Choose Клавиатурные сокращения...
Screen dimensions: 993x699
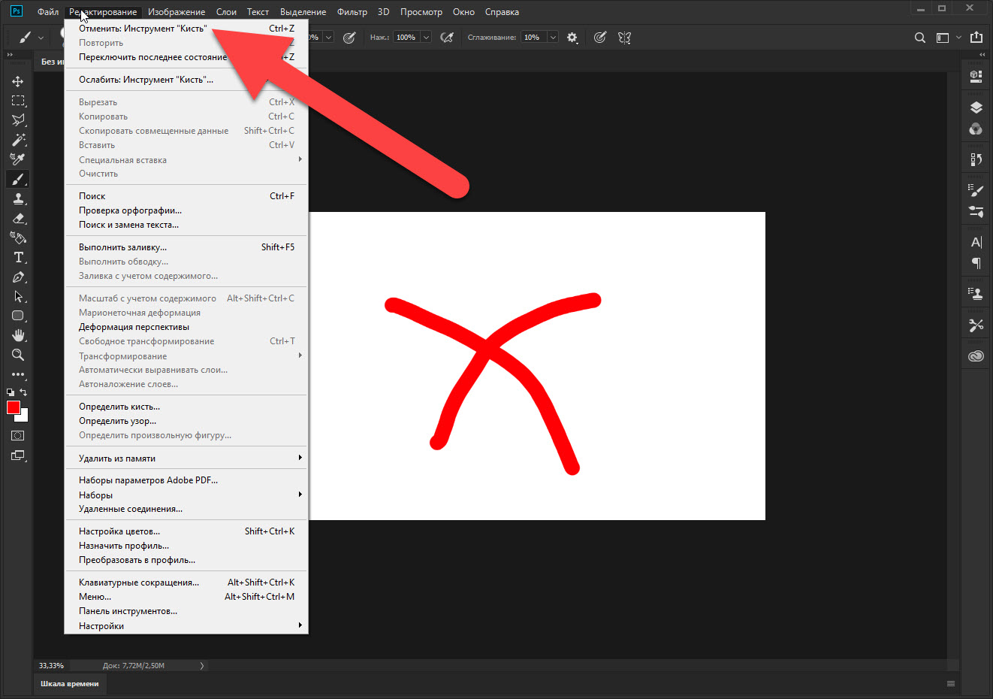tap(186, 582)
